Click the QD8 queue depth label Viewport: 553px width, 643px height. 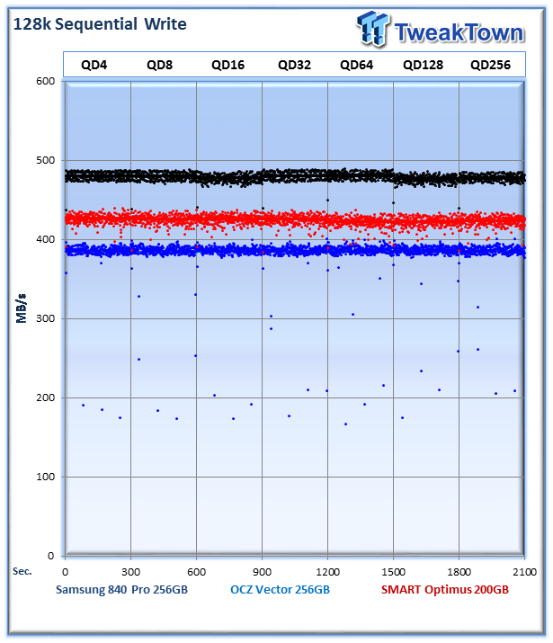pos(159,65)
